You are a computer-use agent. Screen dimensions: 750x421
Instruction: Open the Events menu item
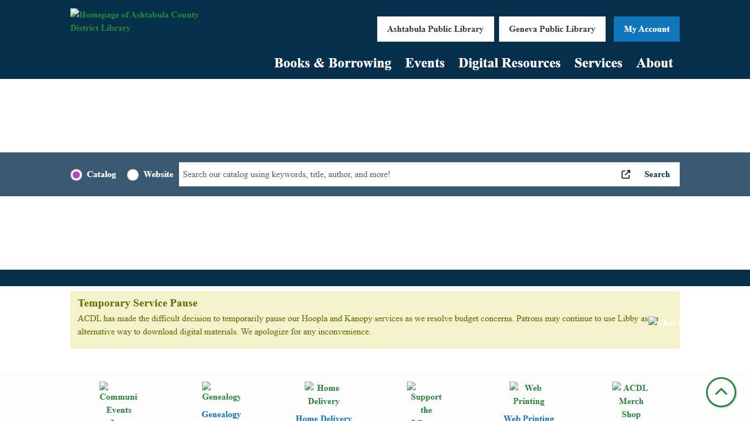click(x=424, y=63)
